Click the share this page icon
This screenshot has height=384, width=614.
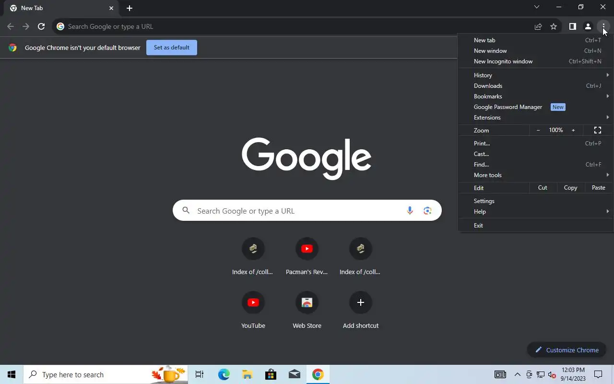tap(538, 26)
